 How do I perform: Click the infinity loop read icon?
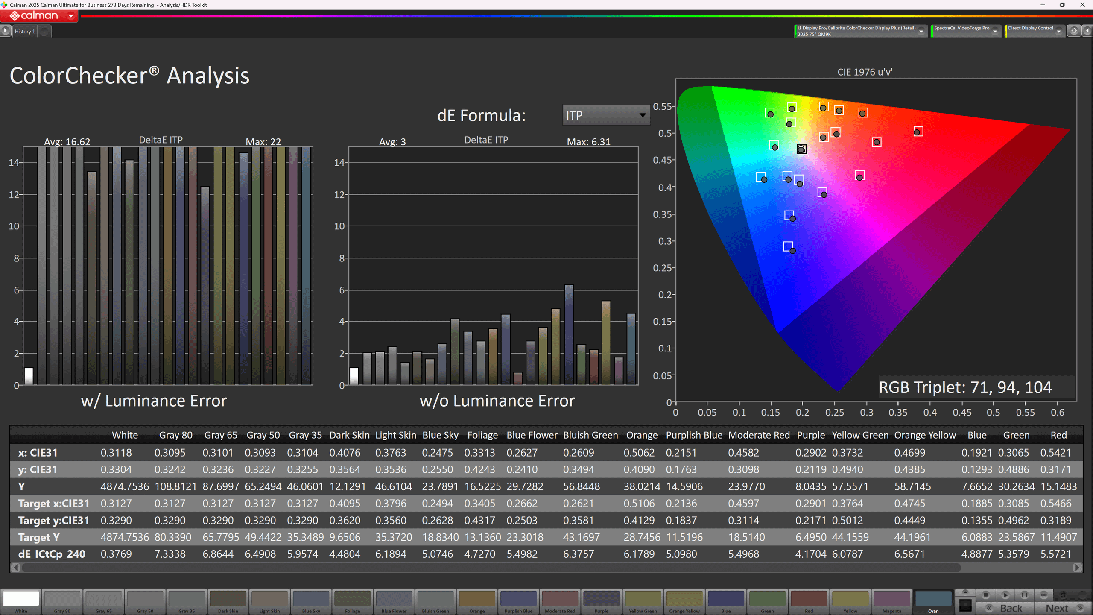(1043, 594)
